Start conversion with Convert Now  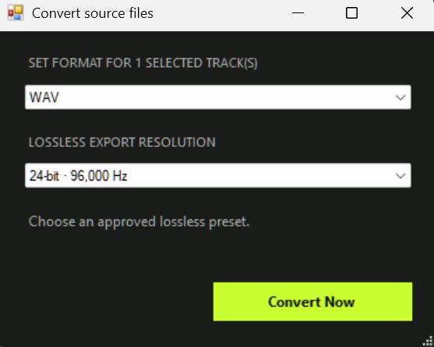point(312,301)
